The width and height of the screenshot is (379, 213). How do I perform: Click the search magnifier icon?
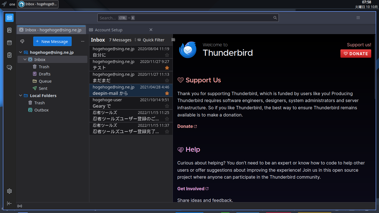(x=275, y=18)
